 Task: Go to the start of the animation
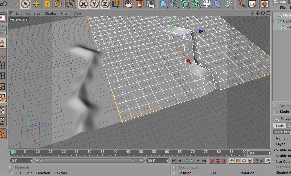[x=174, y=161]
